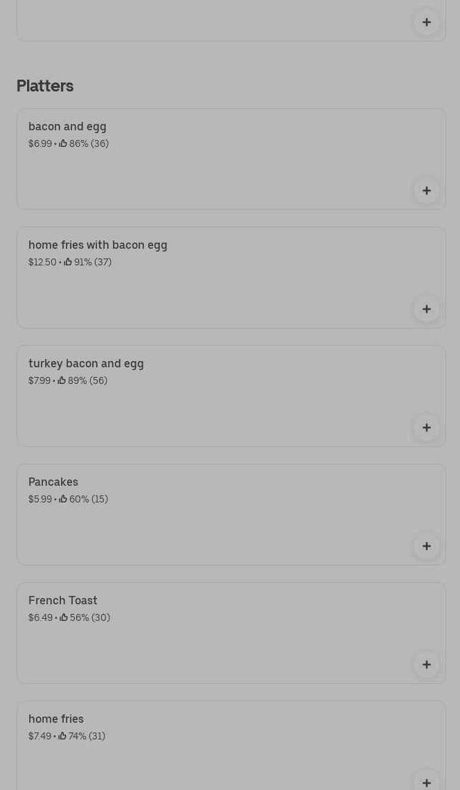Add turkey bacon and egg to order
This screenshot has height=790, width=460.
pos(427,428)
